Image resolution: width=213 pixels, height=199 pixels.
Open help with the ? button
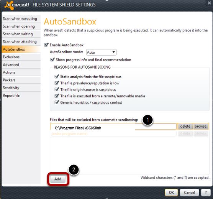pyautogui.click(x=206, y=192)
